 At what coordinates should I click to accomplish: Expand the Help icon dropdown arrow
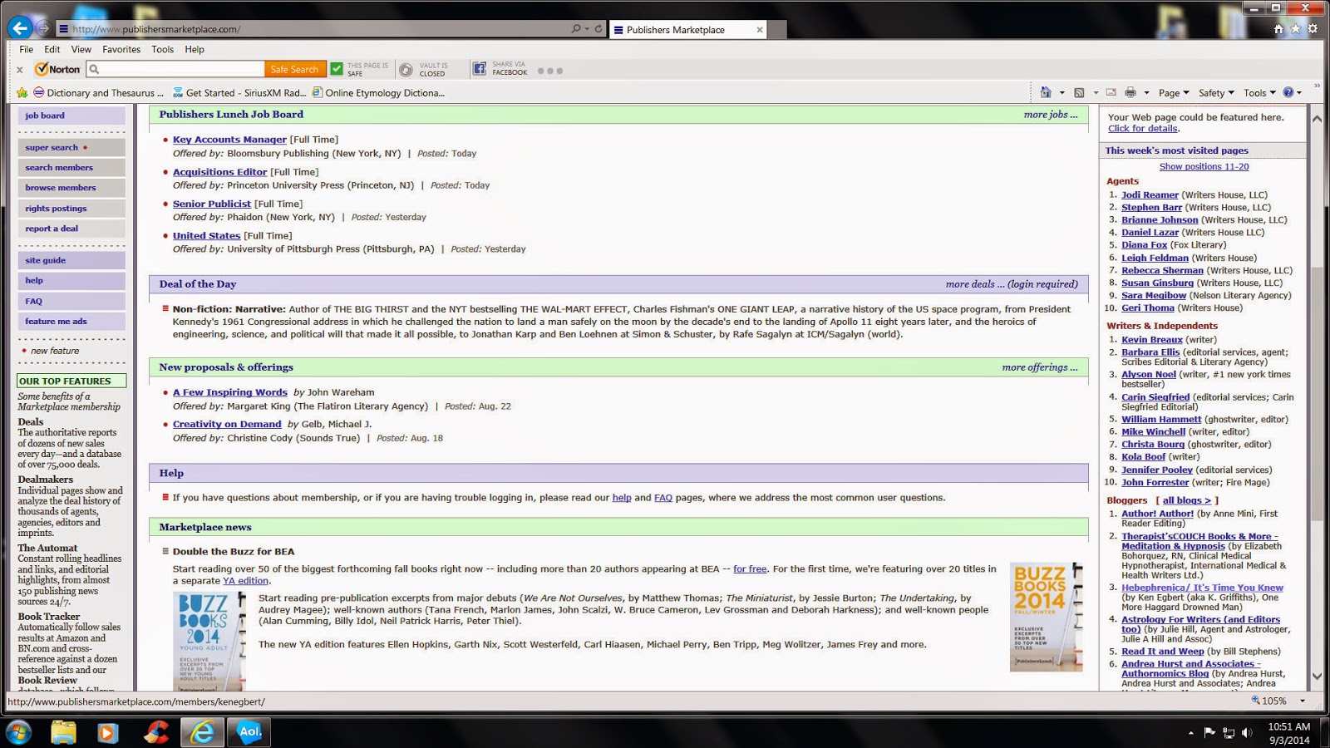click(x=1299, y=93)
